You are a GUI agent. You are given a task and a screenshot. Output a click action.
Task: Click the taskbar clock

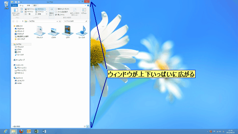click(x=230, y=131)
